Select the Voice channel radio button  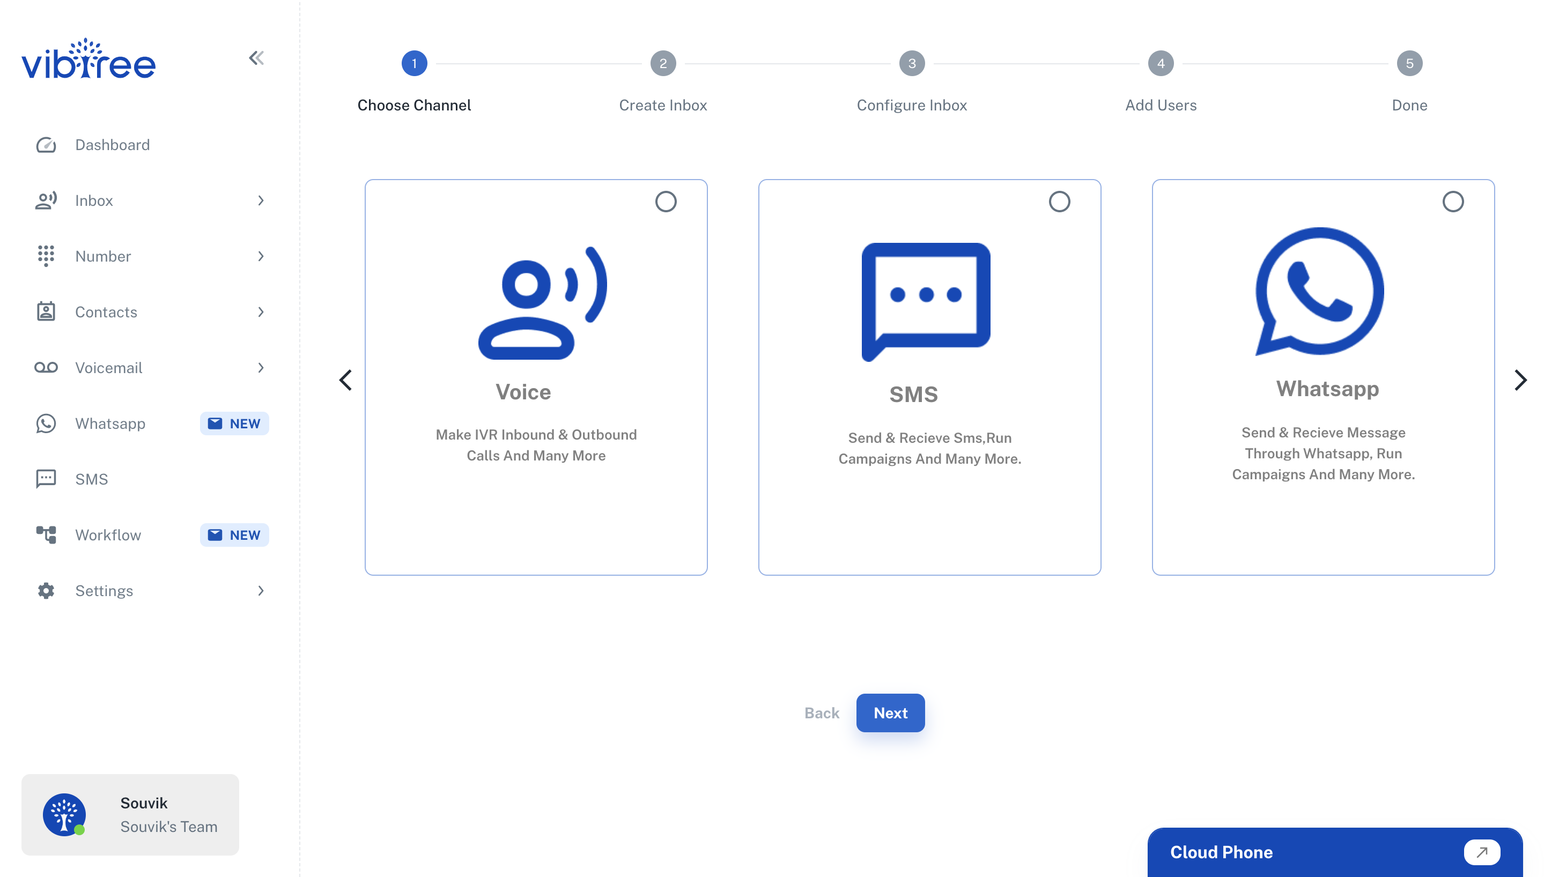pyautogui.click(x=666, y=202)
